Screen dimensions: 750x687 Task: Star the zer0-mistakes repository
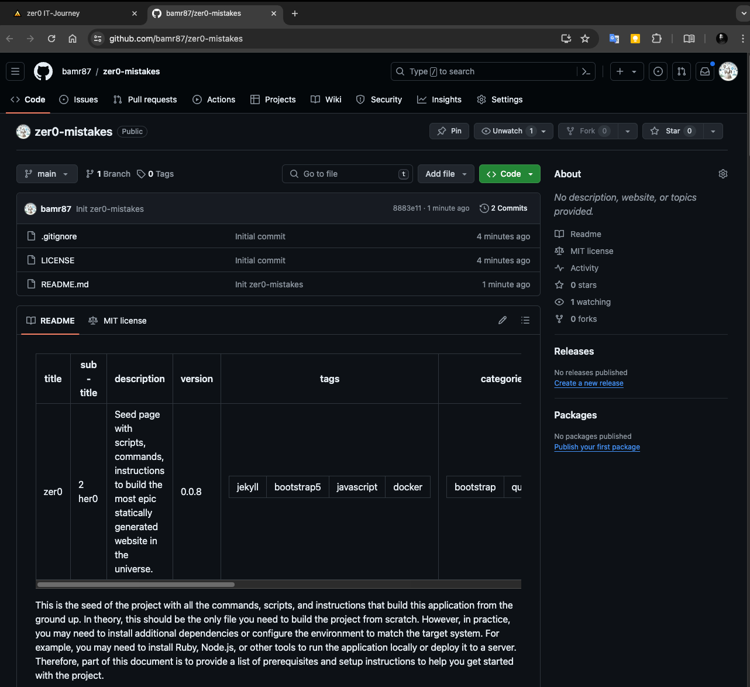(671, 131)
